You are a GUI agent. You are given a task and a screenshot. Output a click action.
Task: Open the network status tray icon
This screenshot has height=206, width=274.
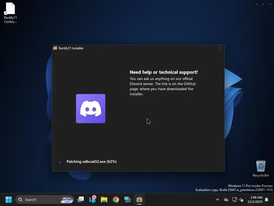click(x=234, y=200)
